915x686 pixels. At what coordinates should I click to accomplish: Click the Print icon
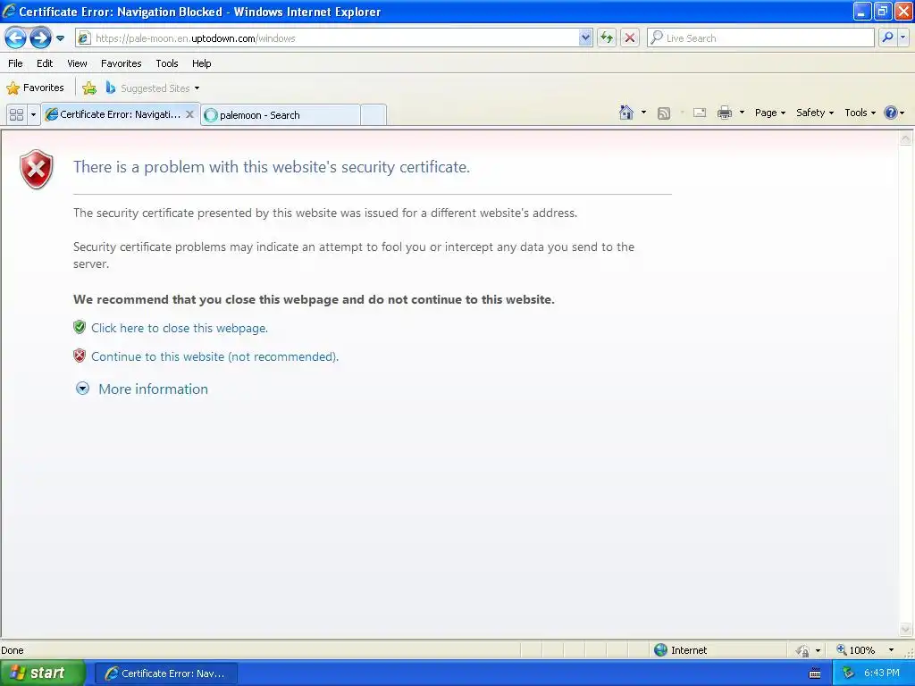[x=724, y=113]
